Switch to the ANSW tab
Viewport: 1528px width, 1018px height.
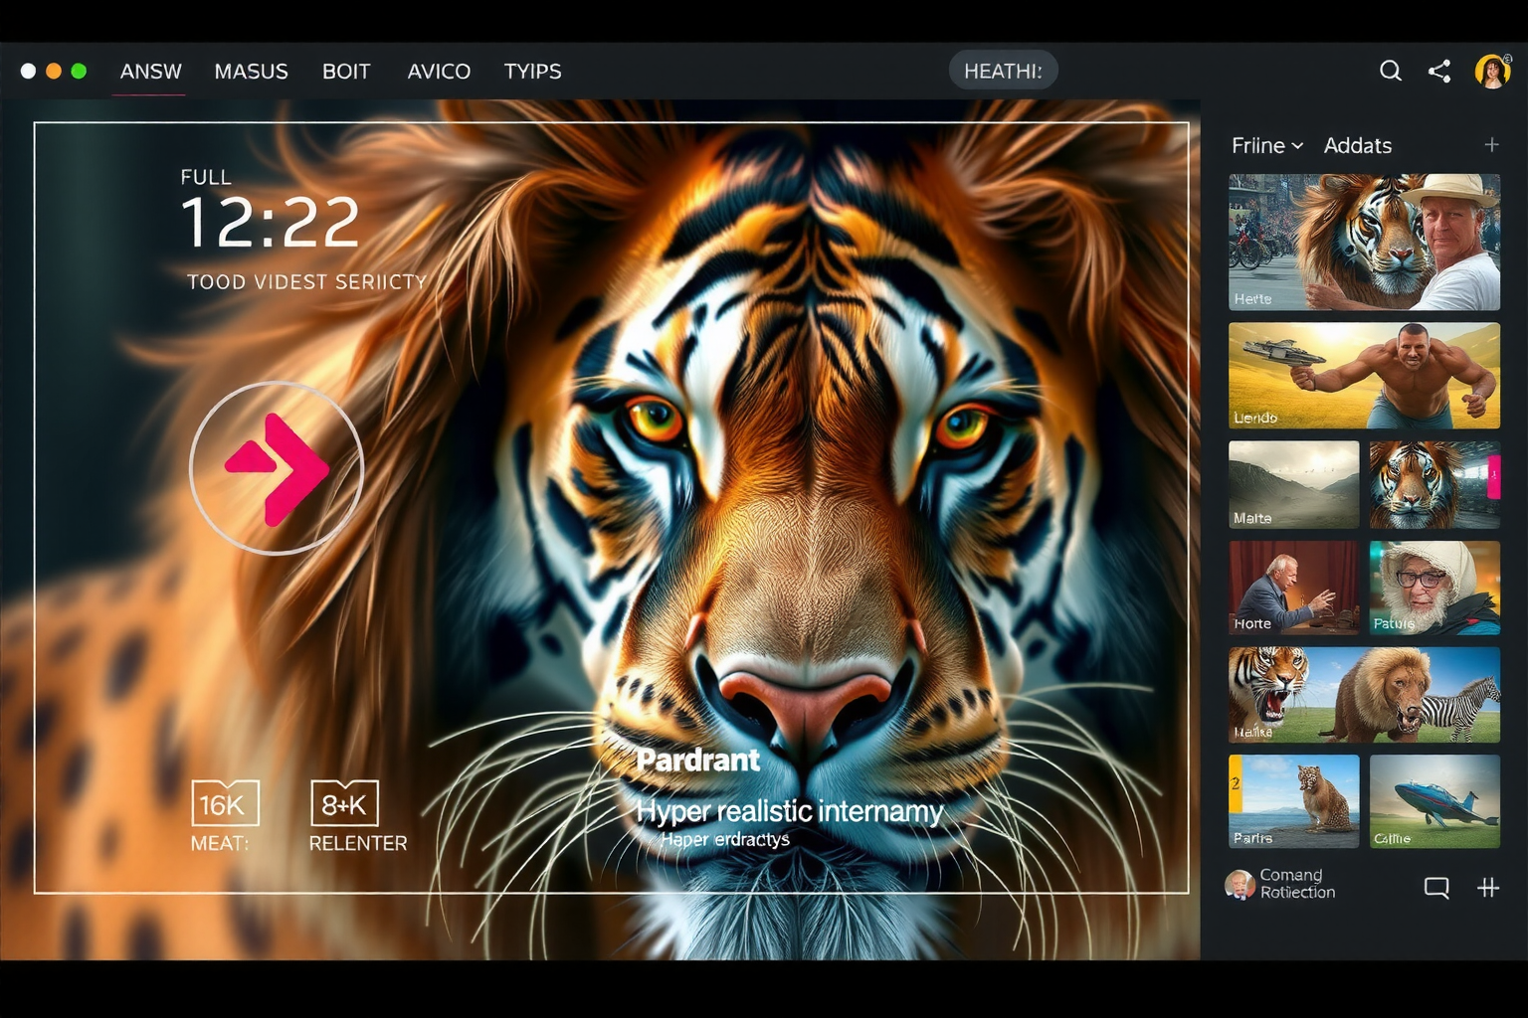[x=150, y=72]
